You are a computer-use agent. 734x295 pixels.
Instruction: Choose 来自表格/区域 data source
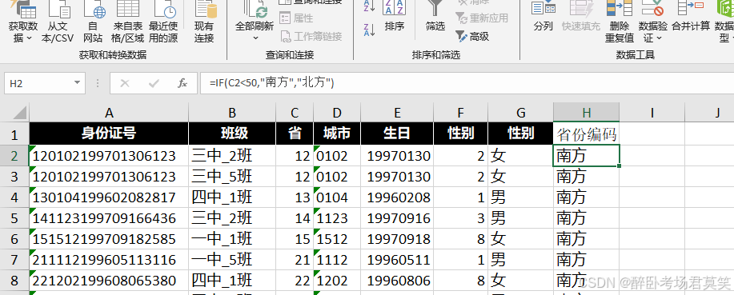[127, 22]
